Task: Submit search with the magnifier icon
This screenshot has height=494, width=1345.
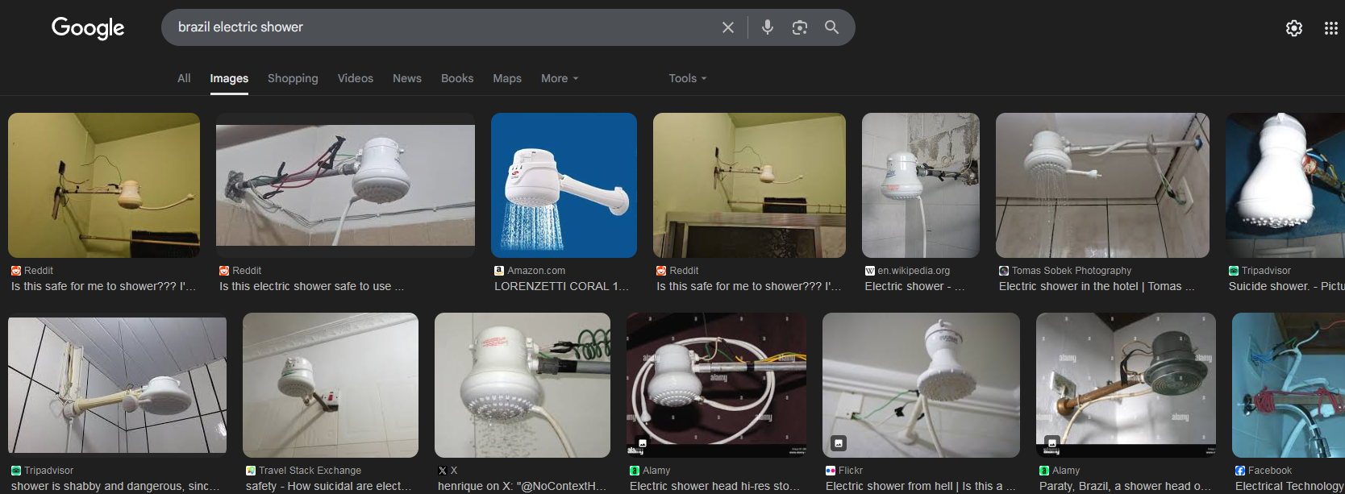Action: point(831,27)
